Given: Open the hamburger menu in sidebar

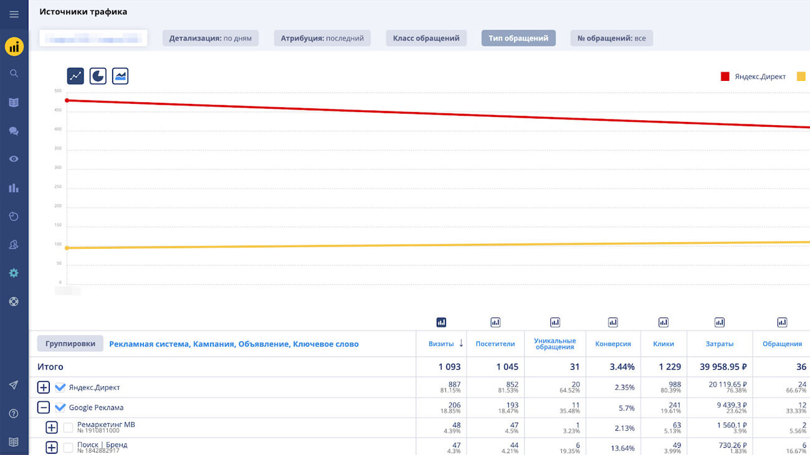Looking at the screenshot, I should click(x=14, y=14).
